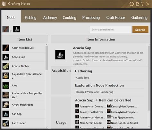
Task: Open Nantusa Letusa Amulet item
Action: click(124, 123)
